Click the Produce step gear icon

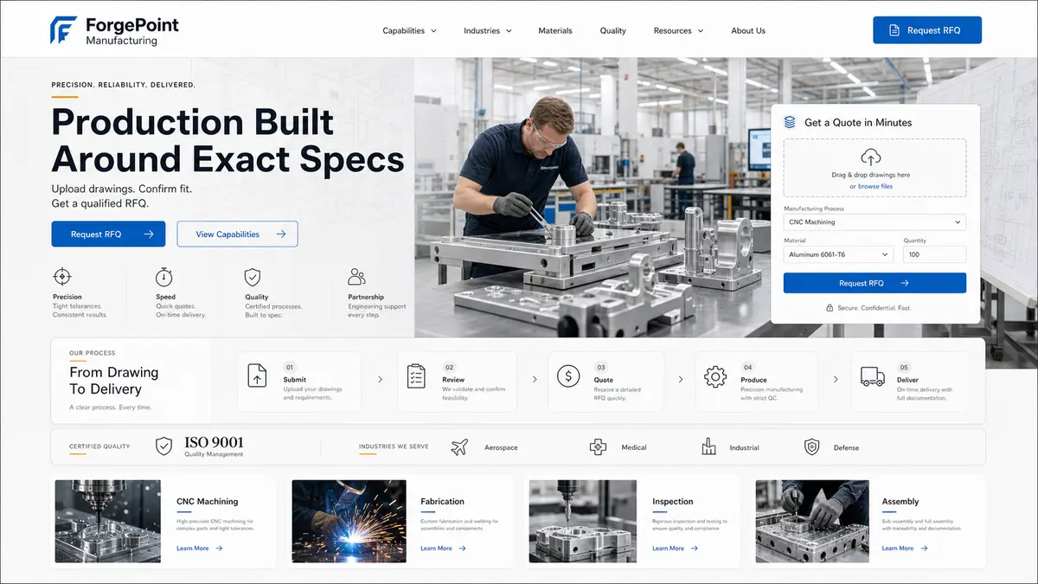[715, 376]
